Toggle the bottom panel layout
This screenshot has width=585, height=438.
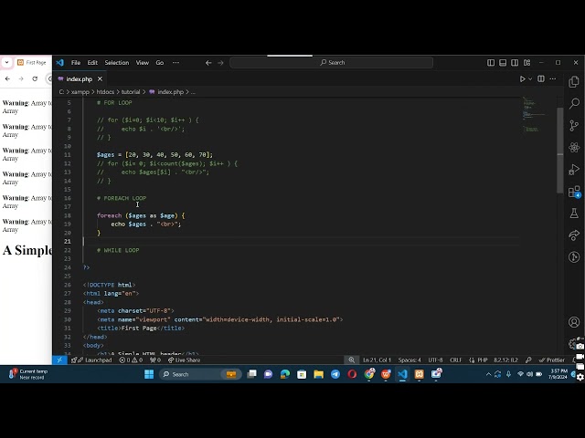pyautogui.click(x=503, y=63)
